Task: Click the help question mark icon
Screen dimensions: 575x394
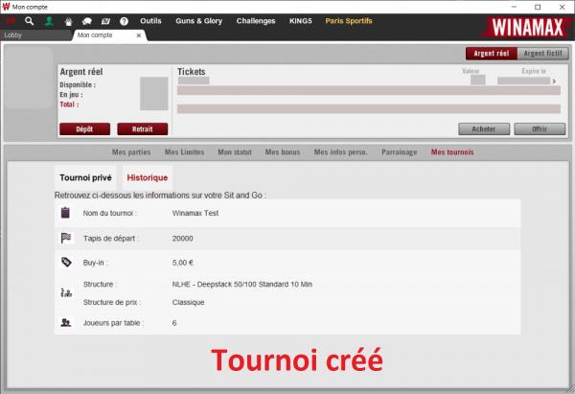Action: pyautogui.click(x=124, y=21)
